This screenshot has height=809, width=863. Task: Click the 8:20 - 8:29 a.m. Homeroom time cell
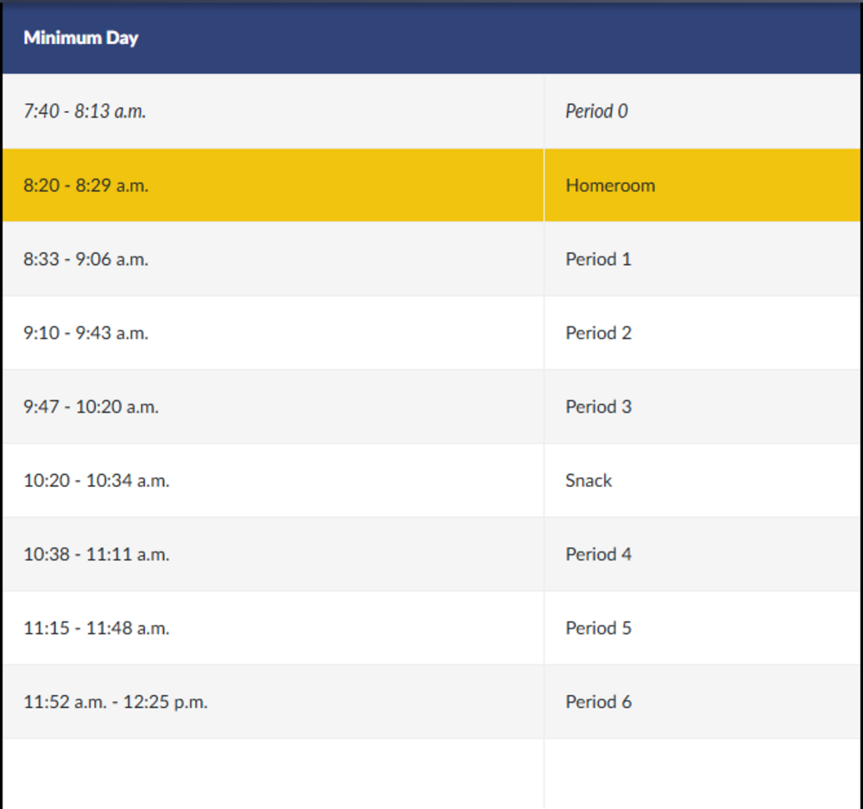(85, 185)
